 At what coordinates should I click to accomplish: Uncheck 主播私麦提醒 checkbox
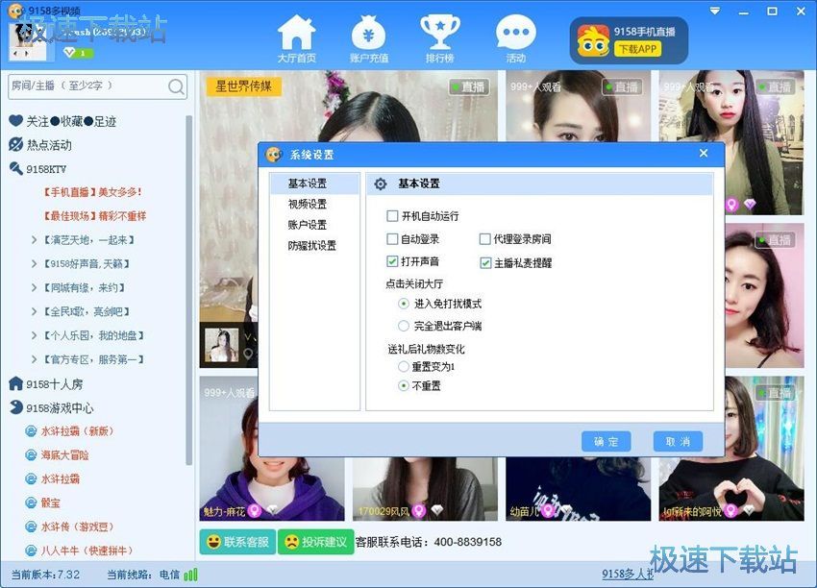pos(485,263)
